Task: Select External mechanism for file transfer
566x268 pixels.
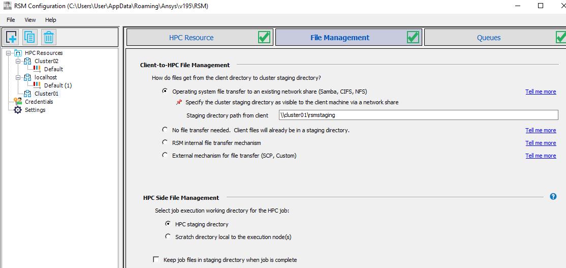Action: (165, 155)
